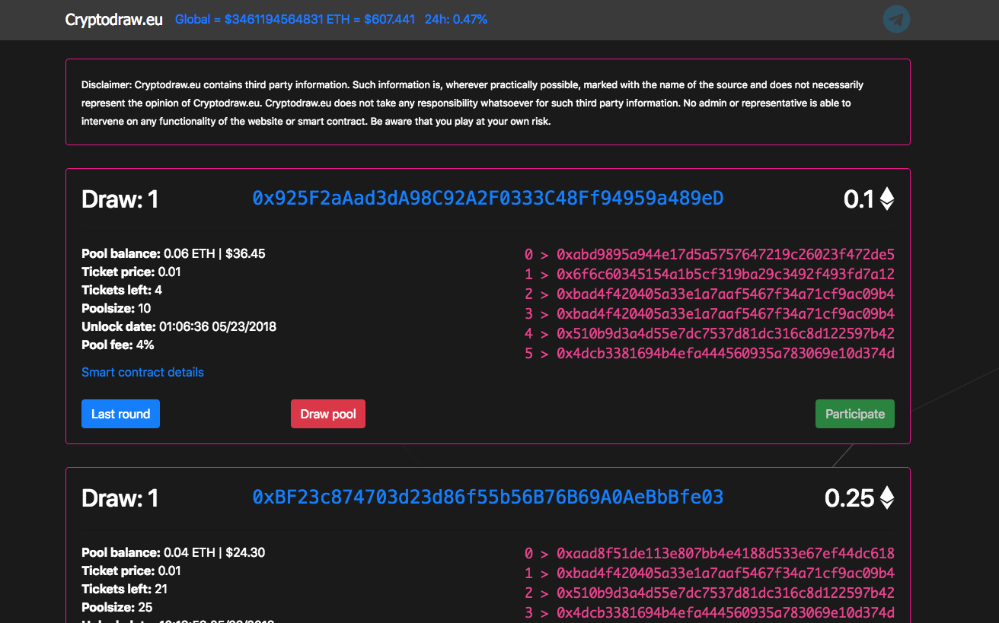The image size is (999, 623).
Task: Select the Pool fee: 4% line
Action: click(x=118, y=345)
